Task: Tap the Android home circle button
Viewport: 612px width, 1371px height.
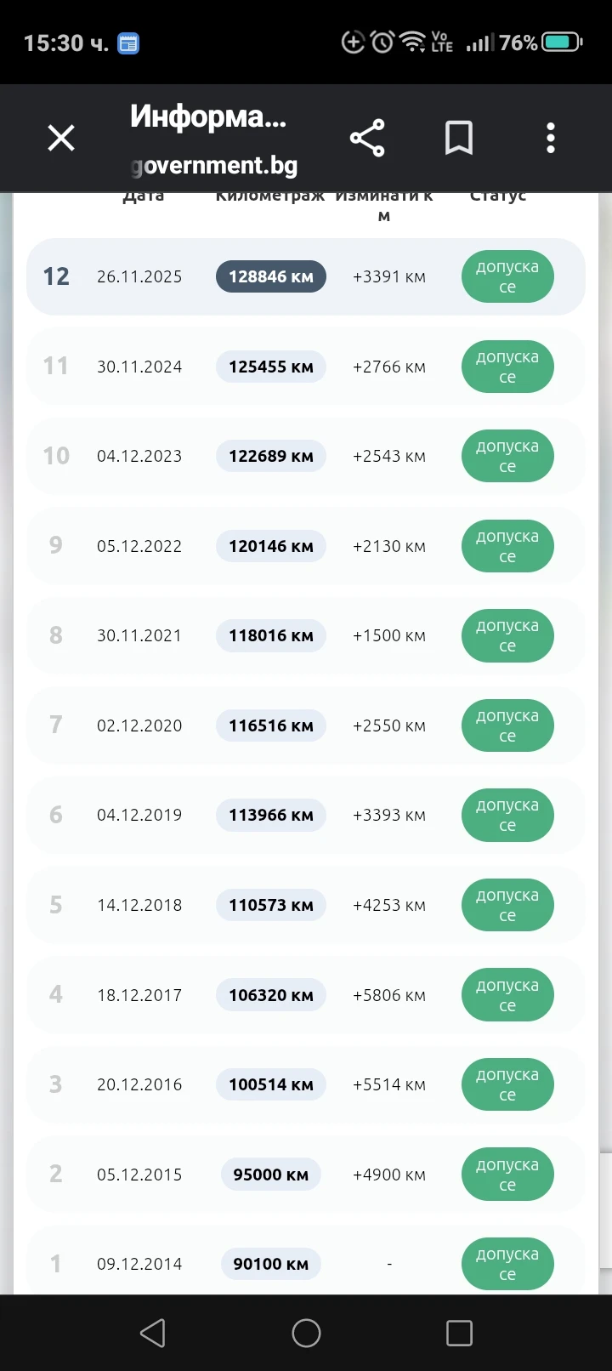Action: [306, 1333]
